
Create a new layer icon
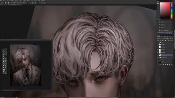(170, 64)
